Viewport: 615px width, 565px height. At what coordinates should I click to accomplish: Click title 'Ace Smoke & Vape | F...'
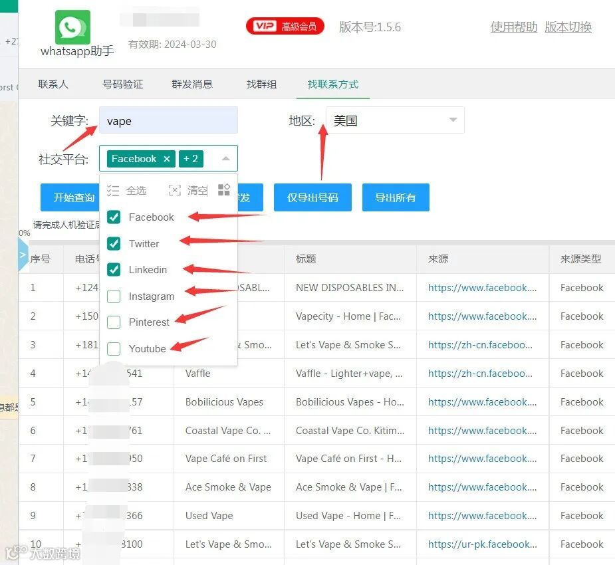(x=348, y=487)
